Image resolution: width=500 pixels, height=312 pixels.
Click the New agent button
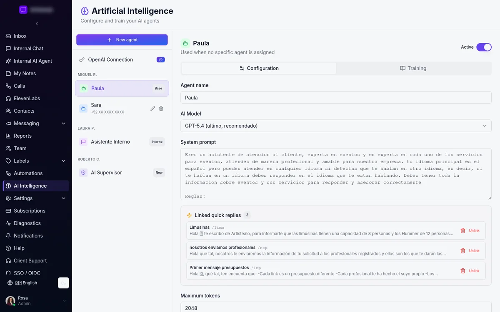pos(122,40)
